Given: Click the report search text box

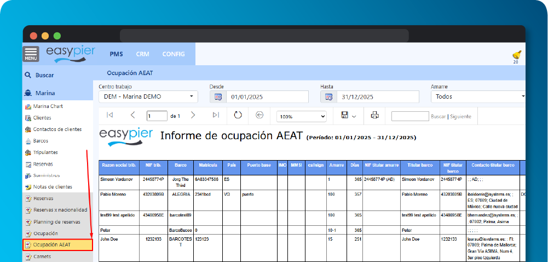Looking at the screenshot, I should pyautogui.click(x=410, y=116).
